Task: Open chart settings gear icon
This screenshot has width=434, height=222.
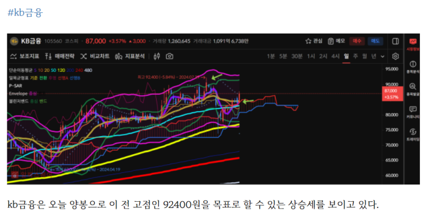Action: pos(395,57)
